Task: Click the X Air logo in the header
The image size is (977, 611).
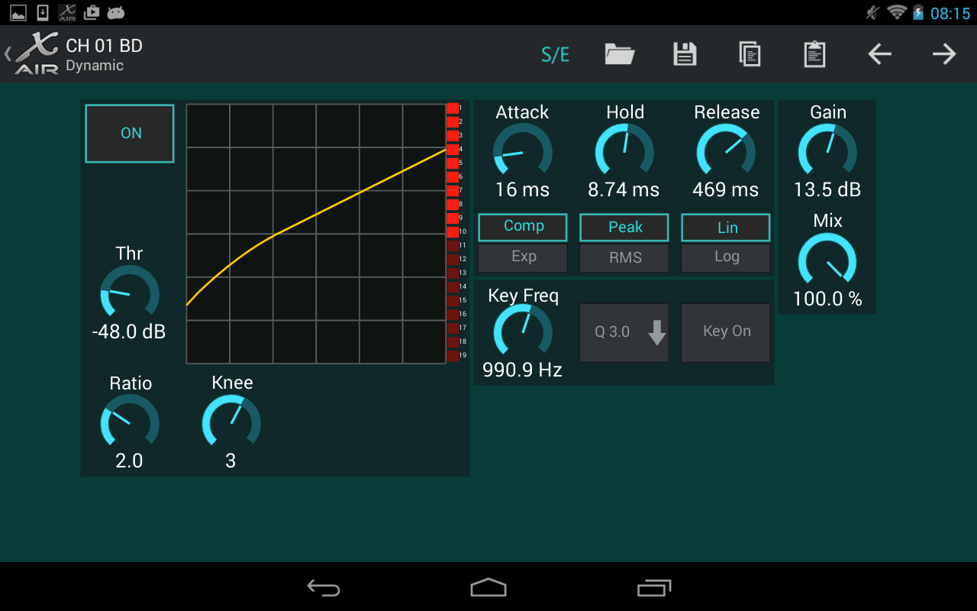Action: tap(37, 52)
